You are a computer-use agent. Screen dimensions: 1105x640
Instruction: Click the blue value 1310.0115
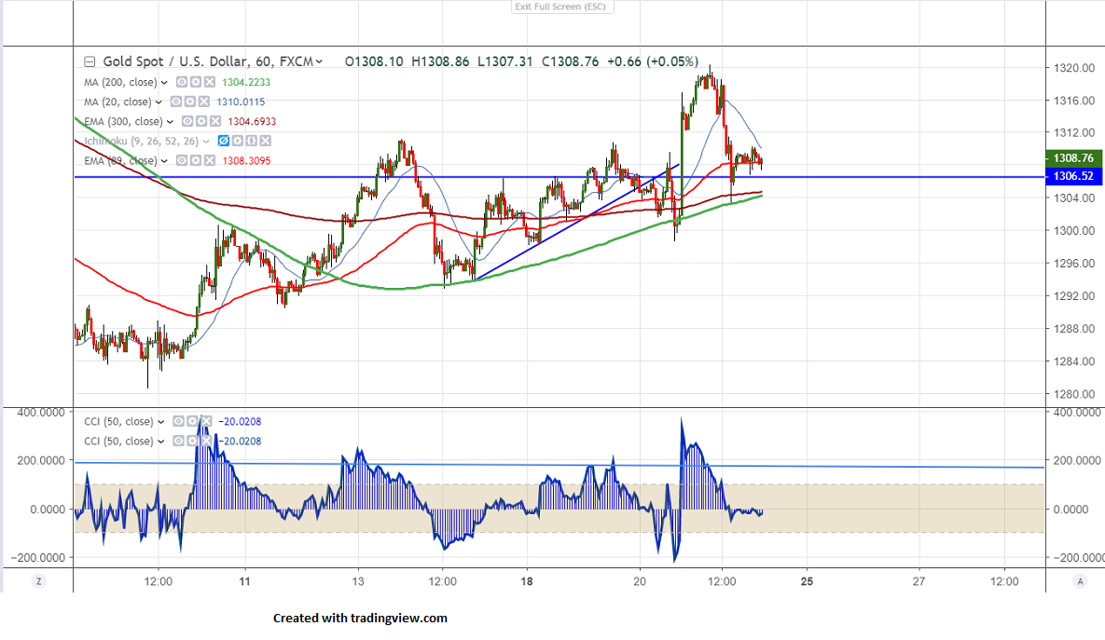[241, 102]
